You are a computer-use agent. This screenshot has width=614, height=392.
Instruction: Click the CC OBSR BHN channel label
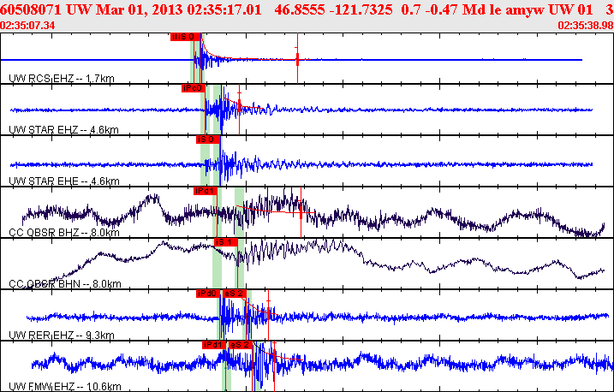[x=67, y=284]
